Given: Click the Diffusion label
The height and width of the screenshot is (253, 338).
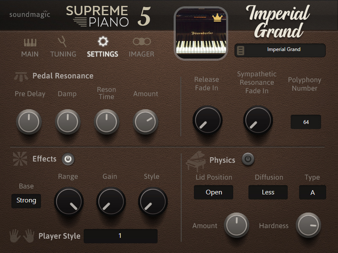Looking at the screenshot, I should coord(269,177).
